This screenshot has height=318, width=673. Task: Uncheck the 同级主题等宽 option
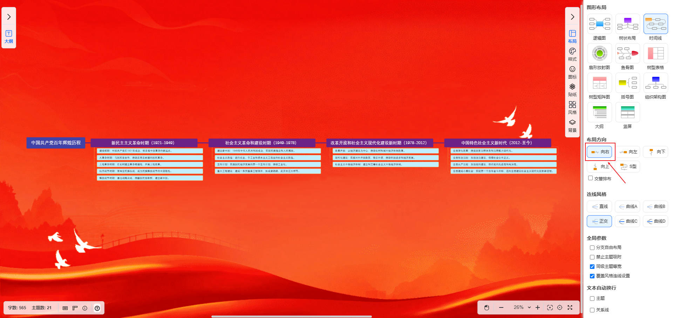[592, 266]
